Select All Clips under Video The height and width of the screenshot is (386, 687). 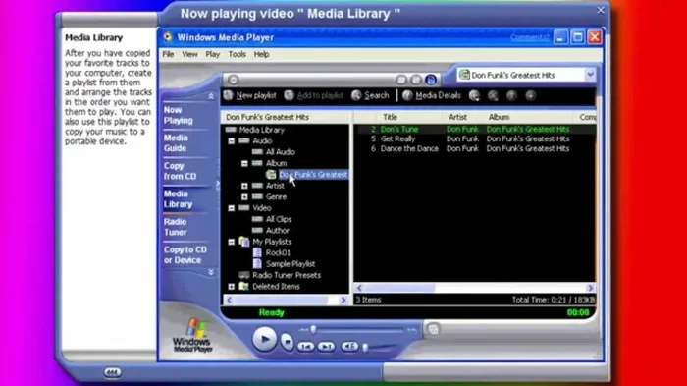point(279,219)
